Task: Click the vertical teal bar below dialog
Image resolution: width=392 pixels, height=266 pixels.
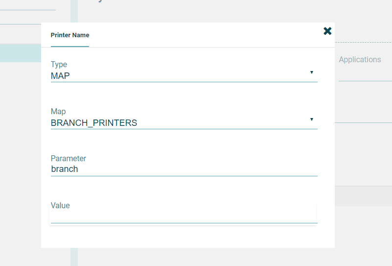Action: [x=74, y=257]
